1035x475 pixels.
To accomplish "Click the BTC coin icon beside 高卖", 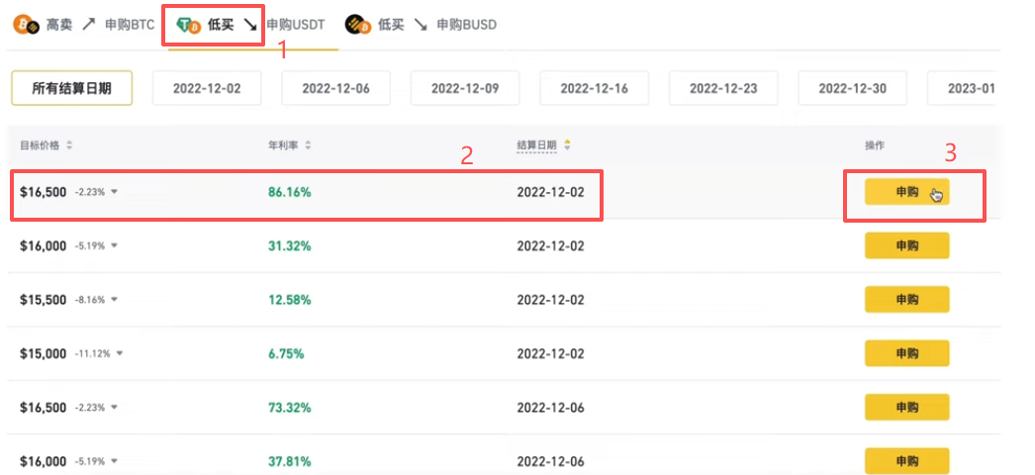I will click(x=26, y=25).
